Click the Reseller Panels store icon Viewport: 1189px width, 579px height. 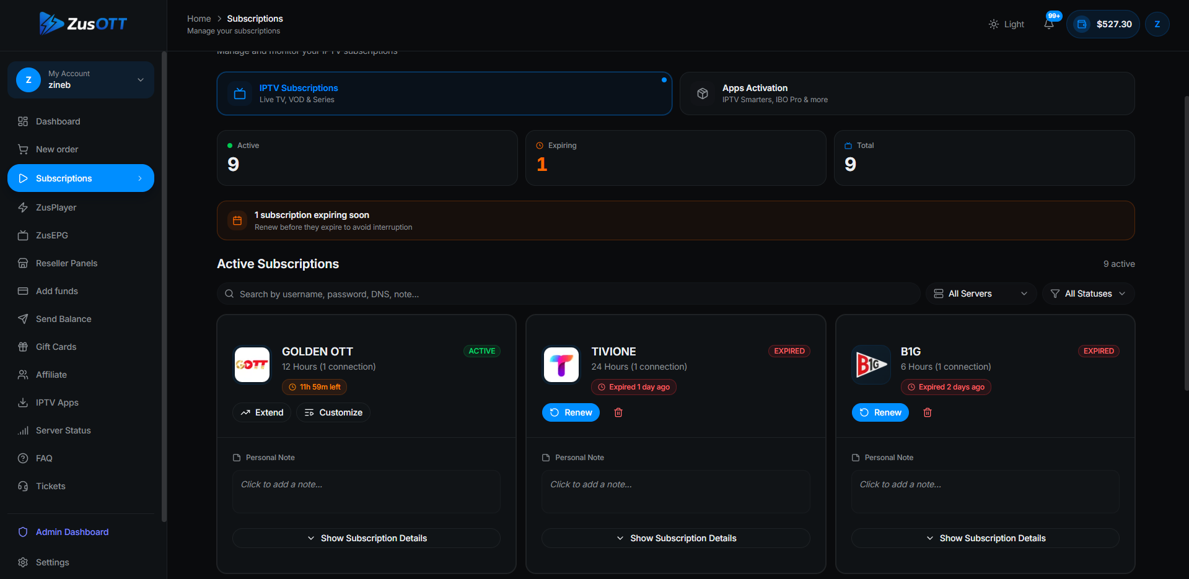tap(23, 263)
